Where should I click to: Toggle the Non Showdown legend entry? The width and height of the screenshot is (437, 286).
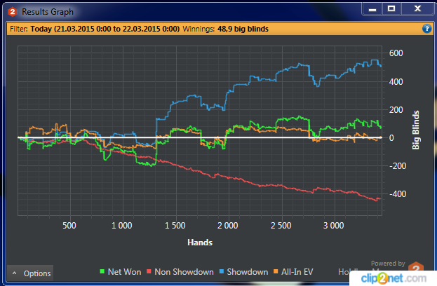pyautogui.click(x=180, y=272)
